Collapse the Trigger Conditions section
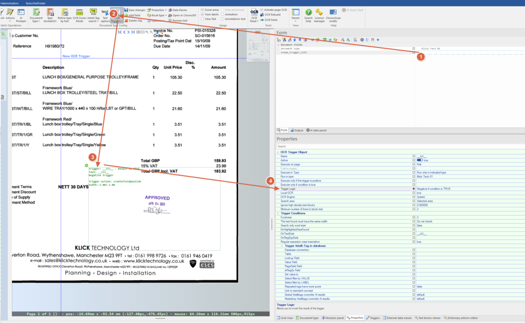Screen dimensions: 525x323 click(x=278, y=213)
